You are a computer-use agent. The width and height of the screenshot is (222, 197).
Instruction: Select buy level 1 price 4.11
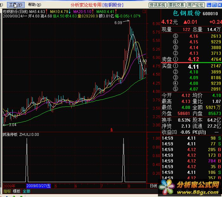click(193, 67)
